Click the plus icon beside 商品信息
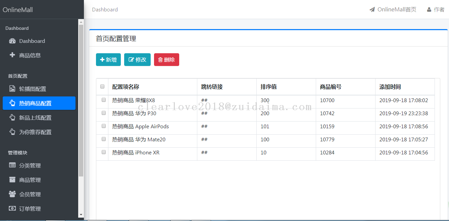Image resolution: width=449 pixels, height=221 pixels. click(12, 55)
